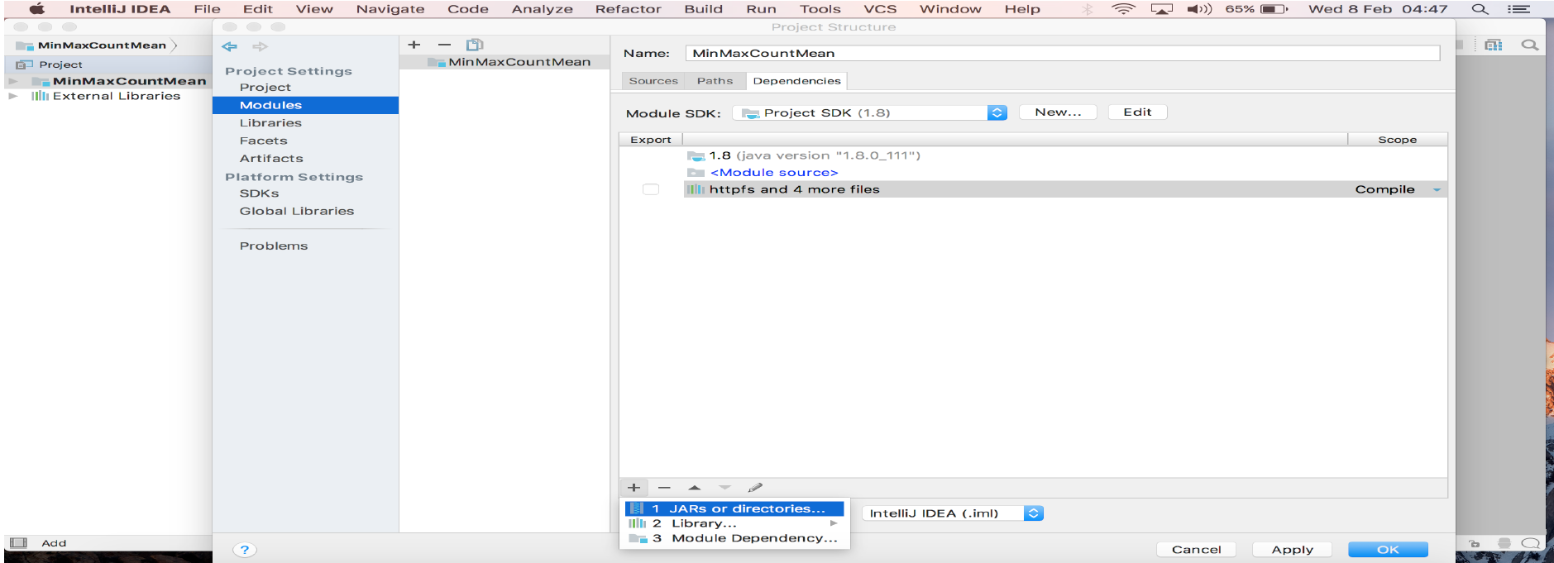Click the AirPlay display icon

point(1162,9)
